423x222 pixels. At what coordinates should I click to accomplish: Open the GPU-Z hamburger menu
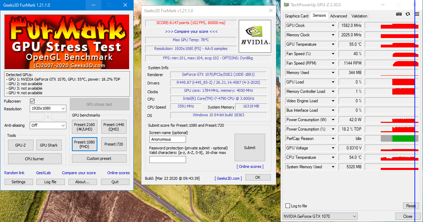417,14
